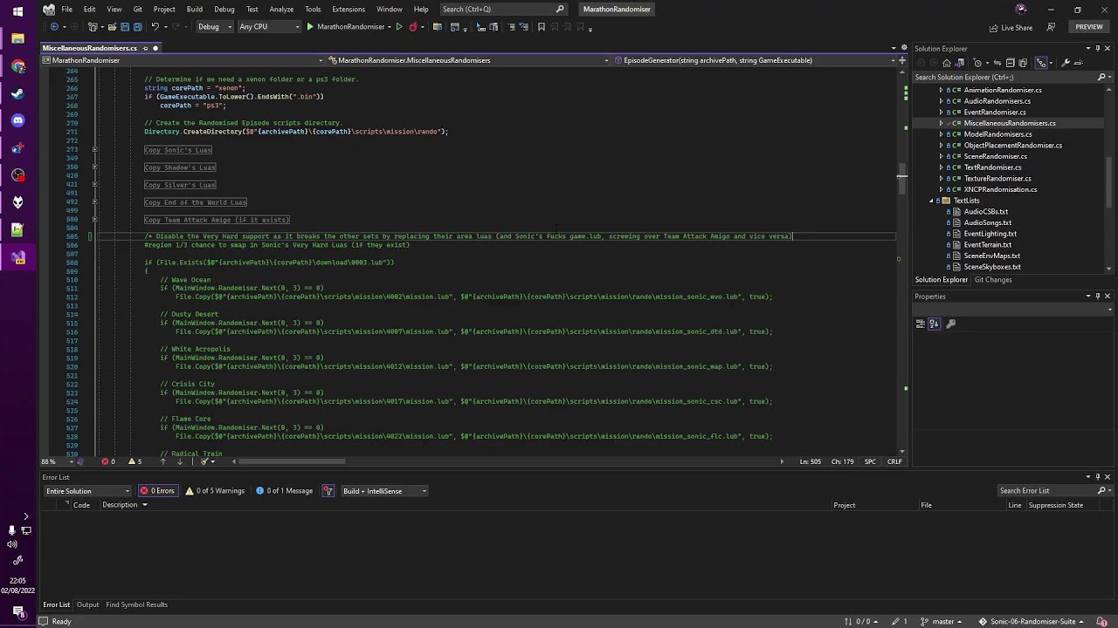The height and width of the screenshot is (628, 1118).
Task: Click the Undo icon
Action: tap(155, 27)
